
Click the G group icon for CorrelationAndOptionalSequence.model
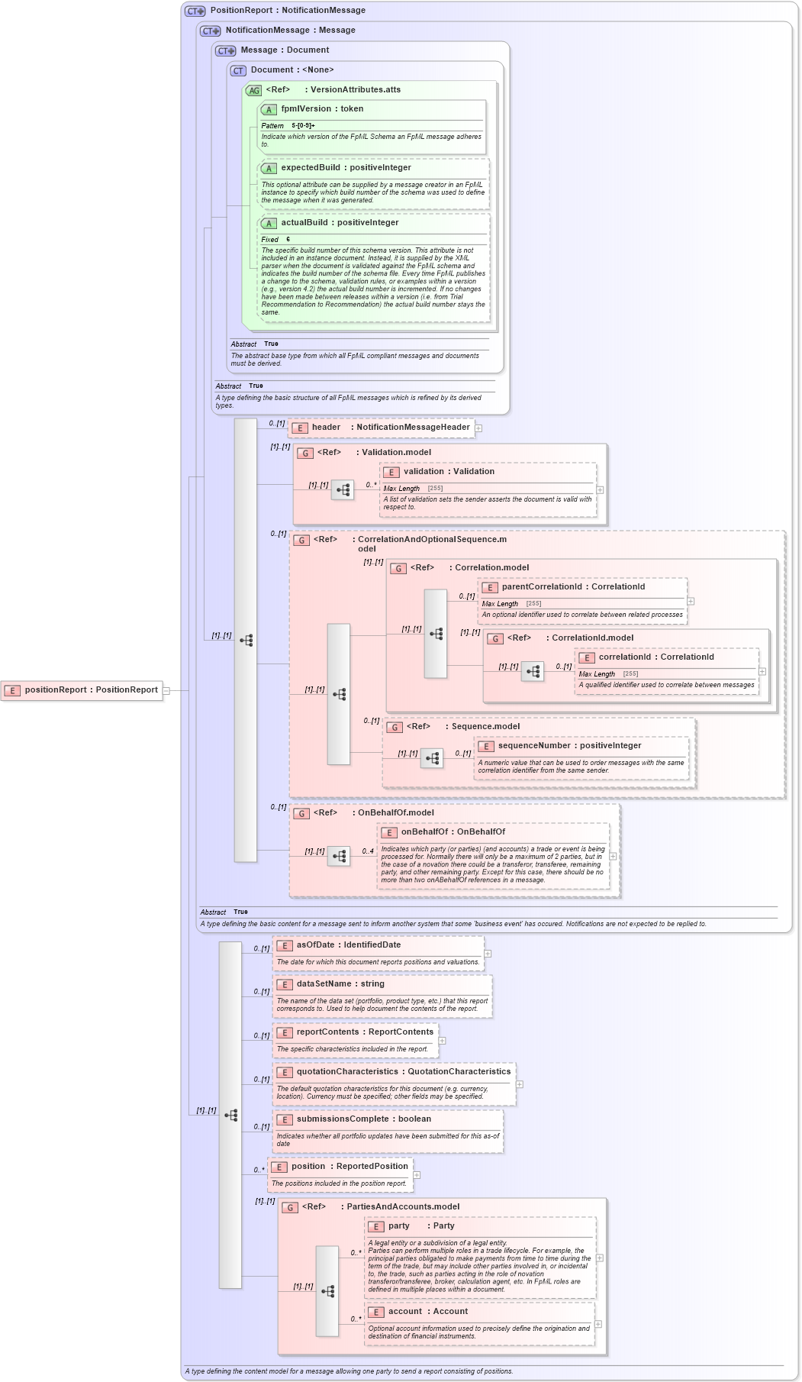(x=301, y=540)
